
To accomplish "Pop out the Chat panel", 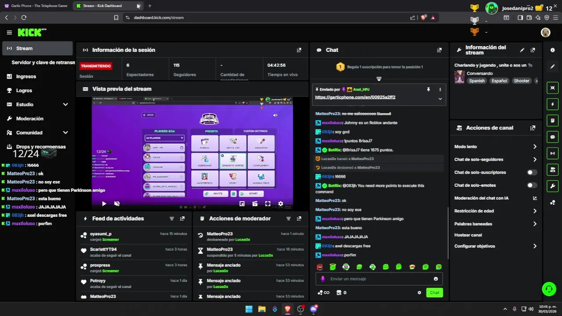I will (x=439, y=50).
